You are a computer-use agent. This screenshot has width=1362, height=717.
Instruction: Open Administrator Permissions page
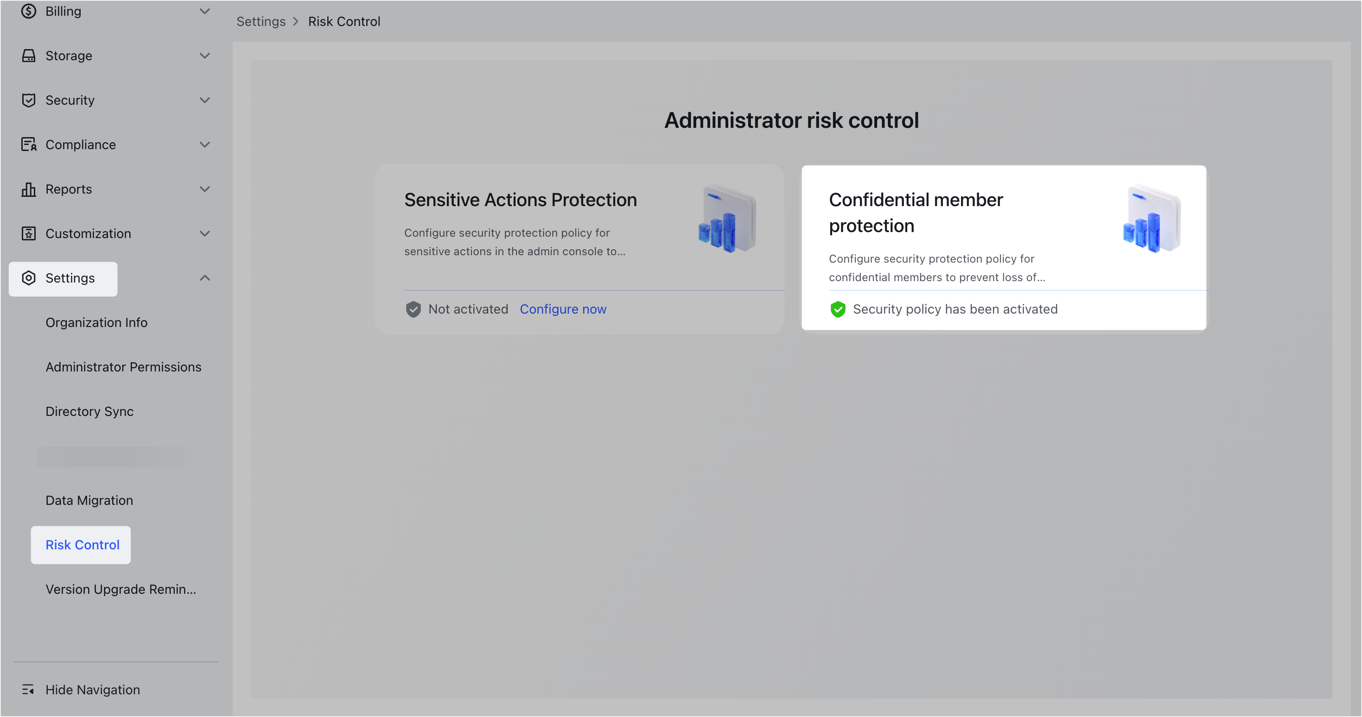click(x=123, y=367)
